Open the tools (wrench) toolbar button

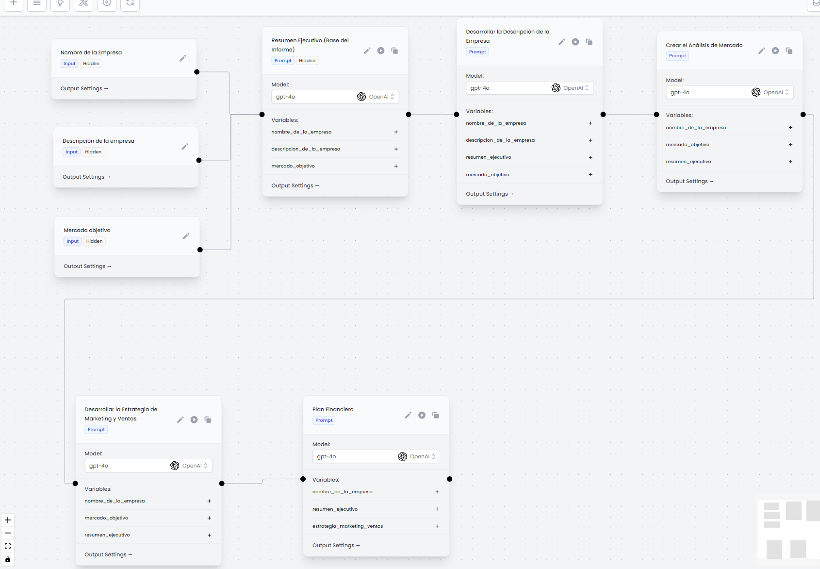(x=83, y=3)
